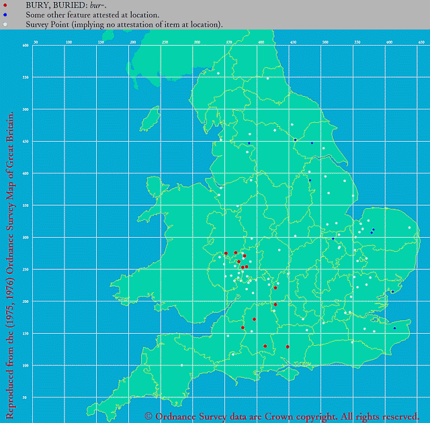Click the blue dot in Kent near southeast coast
Viewport: 430px width, 423px height.
point(394,328)
